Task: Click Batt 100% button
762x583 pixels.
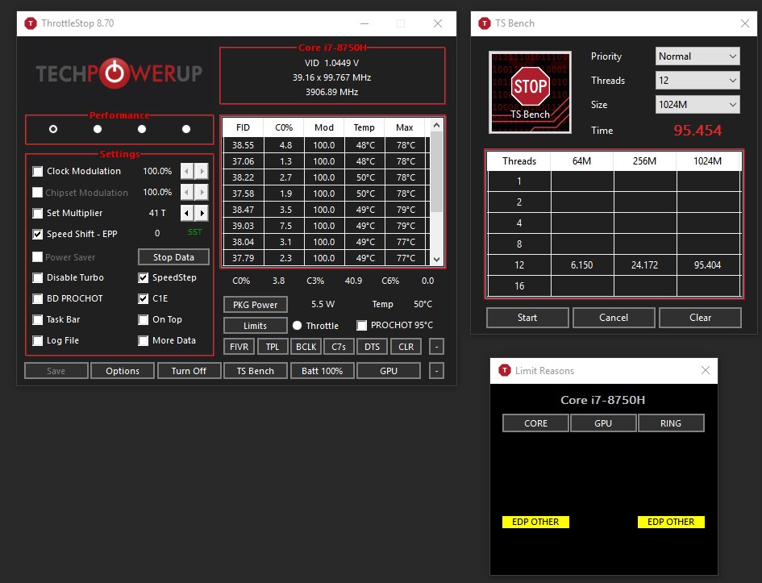Action: (x=323, y=371)
